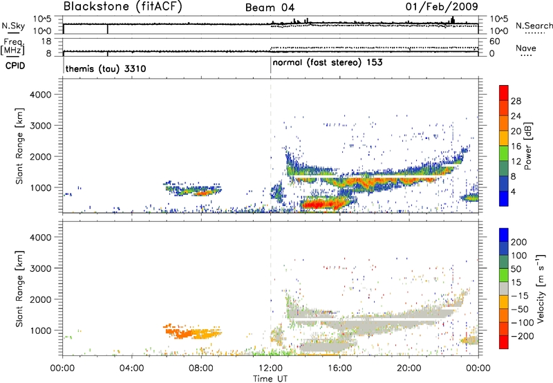
Task: Click the '28' tick on the power colorbar
Action: pyautogui.click(x=516, y=101)
